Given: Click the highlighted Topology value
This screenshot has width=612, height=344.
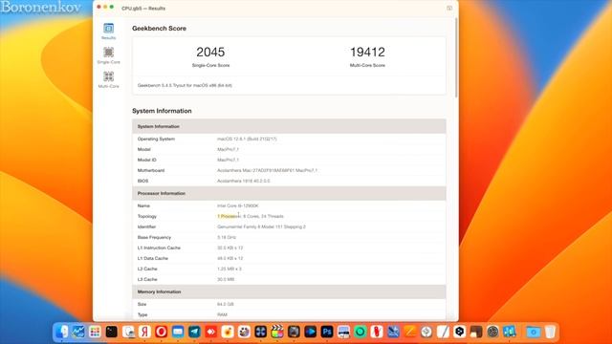Looking at the screenshot, I should [x=251, y=216].
